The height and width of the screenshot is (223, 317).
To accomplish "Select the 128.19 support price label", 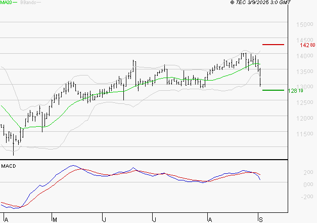I will pos(295,91).
